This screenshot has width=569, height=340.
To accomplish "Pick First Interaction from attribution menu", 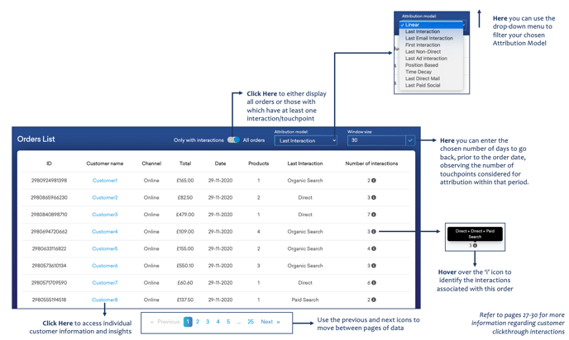I will [423, 45].
